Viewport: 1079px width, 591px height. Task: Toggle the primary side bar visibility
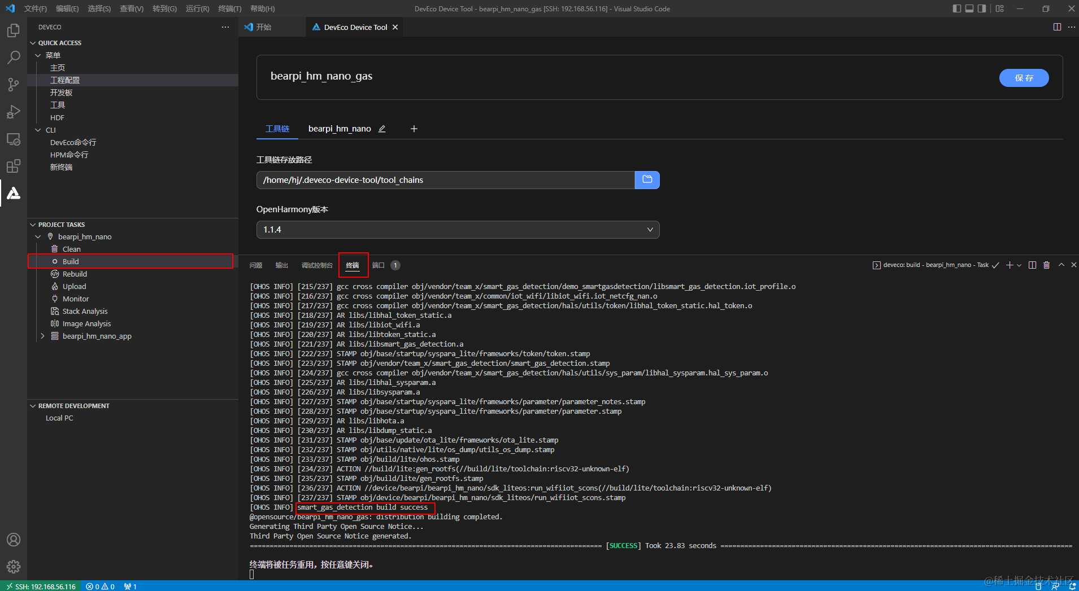coord(956,8)
